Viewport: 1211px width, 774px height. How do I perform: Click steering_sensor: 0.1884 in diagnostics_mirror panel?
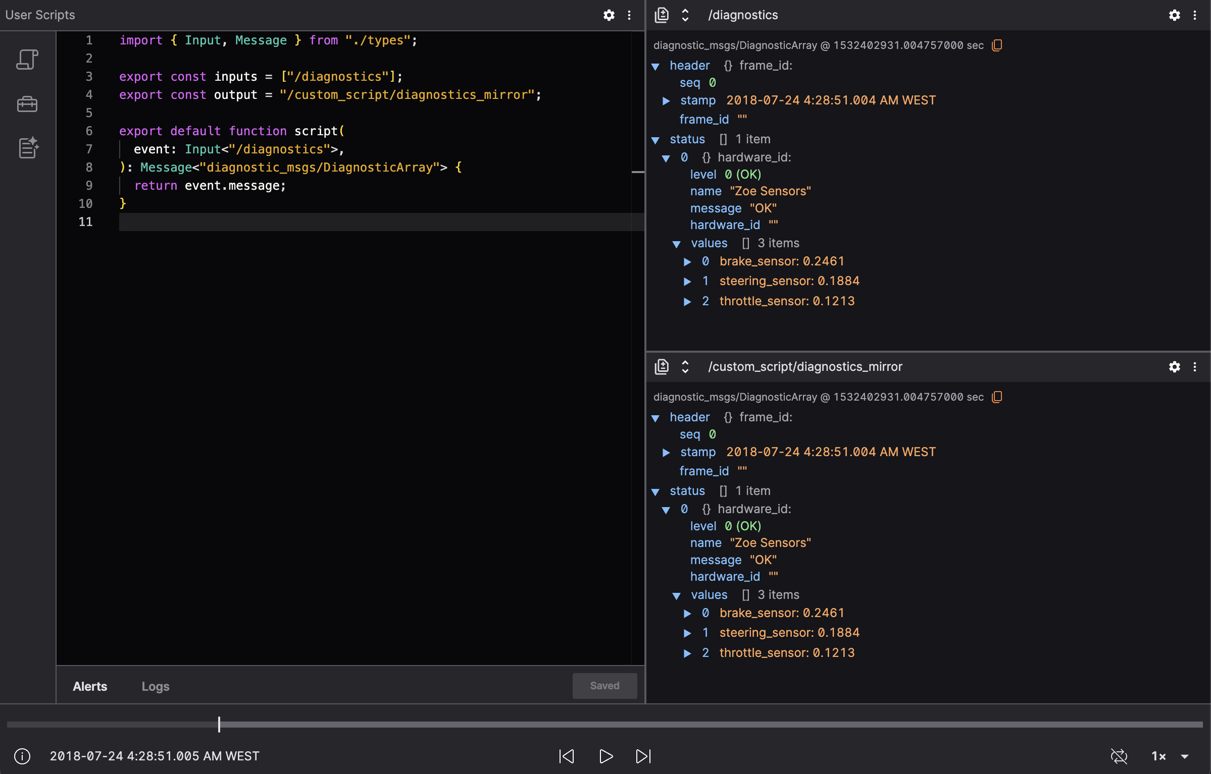point(789,633)
